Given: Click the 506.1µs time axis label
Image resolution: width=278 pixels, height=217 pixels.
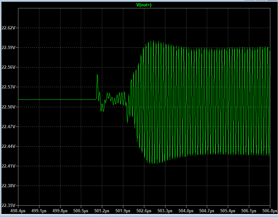Looking at the screenshot, I should (249, 211).
